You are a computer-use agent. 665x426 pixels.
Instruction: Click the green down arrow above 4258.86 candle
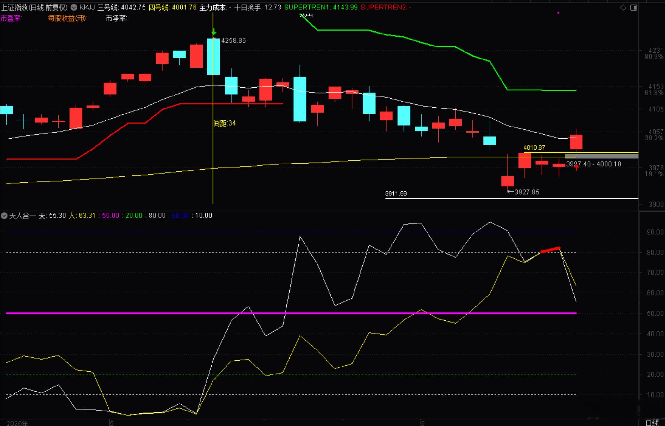click(x=214, y=32)
